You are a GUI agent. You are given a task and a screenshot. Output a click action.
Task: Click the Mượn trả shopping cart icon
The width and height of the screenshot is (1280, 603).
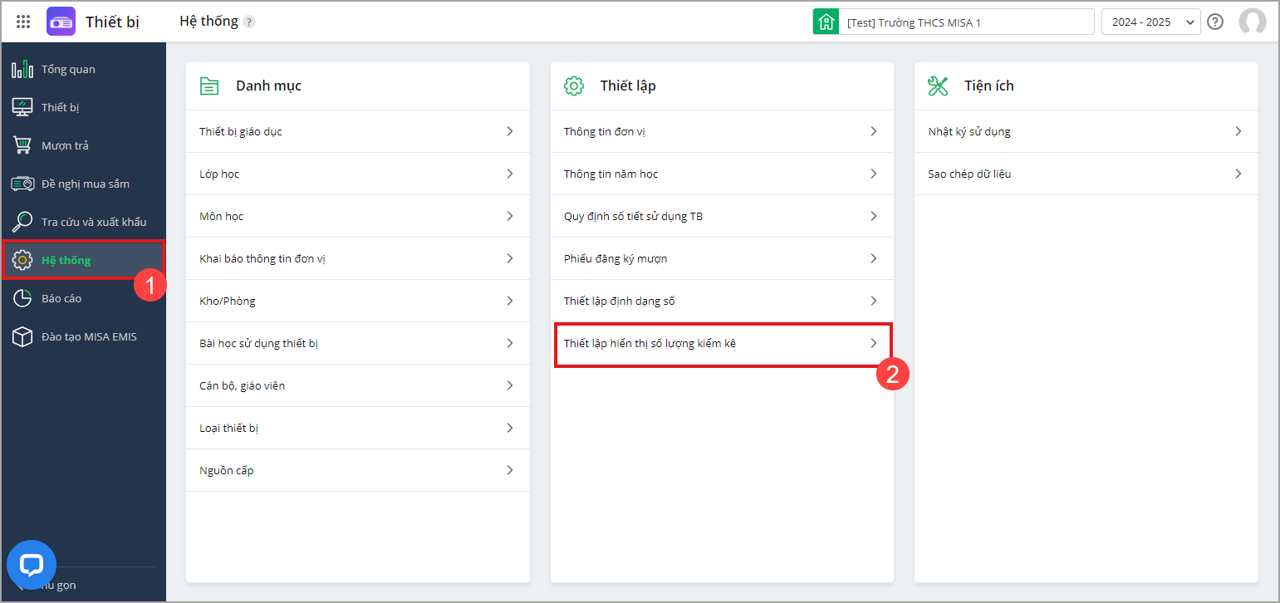(x=22, y=145)
